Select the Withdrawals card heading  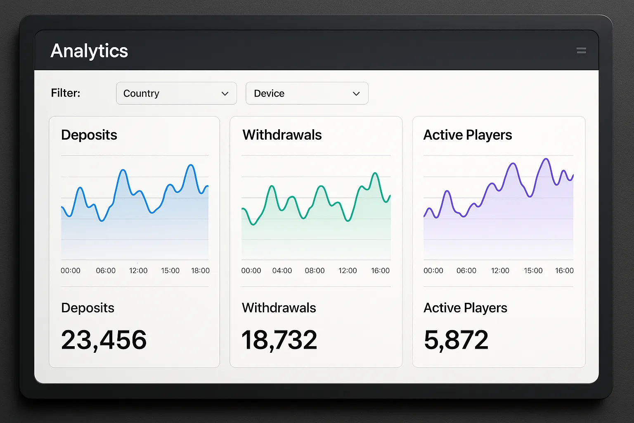pos(282,135)
